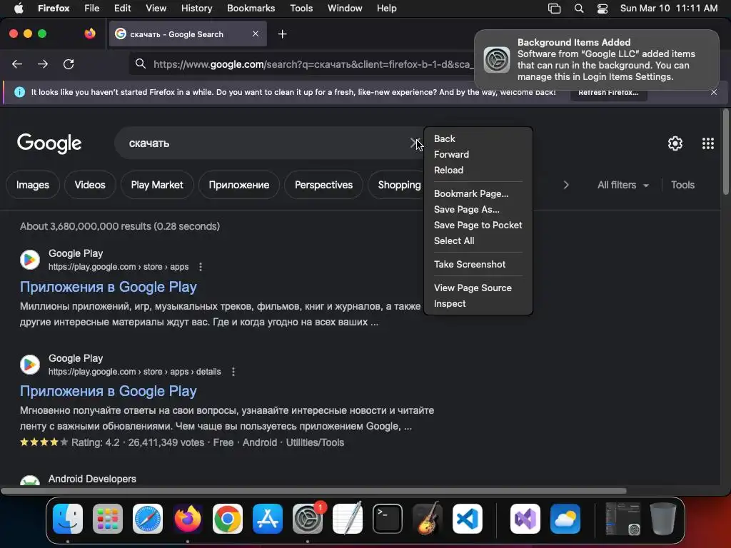Select Back in the context menu

pos(478,139)
